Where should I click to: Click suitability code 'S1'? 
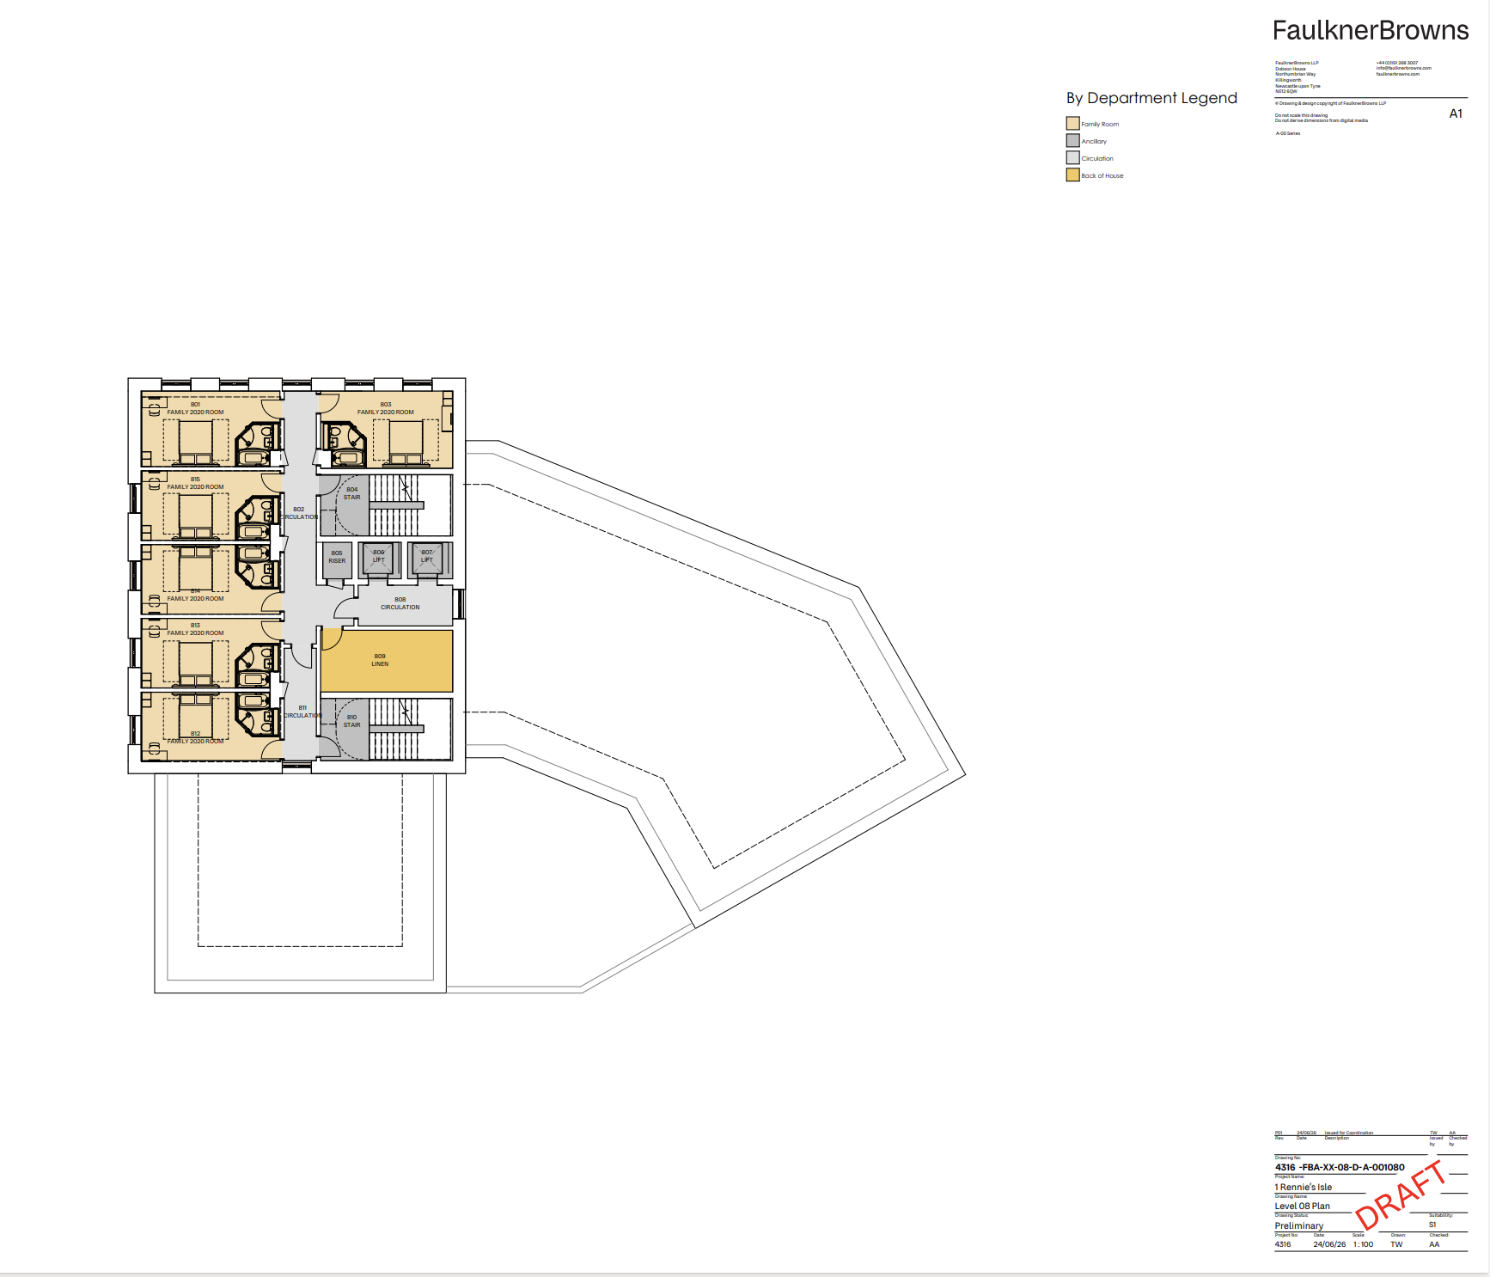coord(1432,1225)
